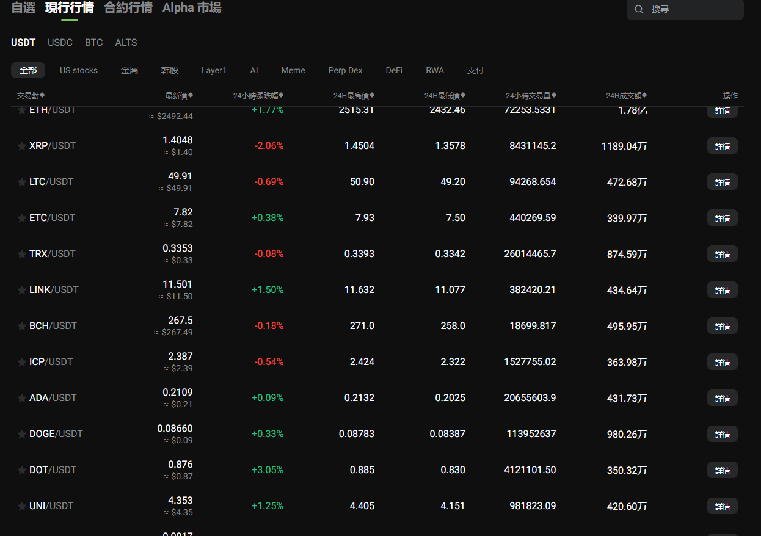Filter by Layer1 category
Image resolution: width=761 pixels, height=536 pixels.
214,70
